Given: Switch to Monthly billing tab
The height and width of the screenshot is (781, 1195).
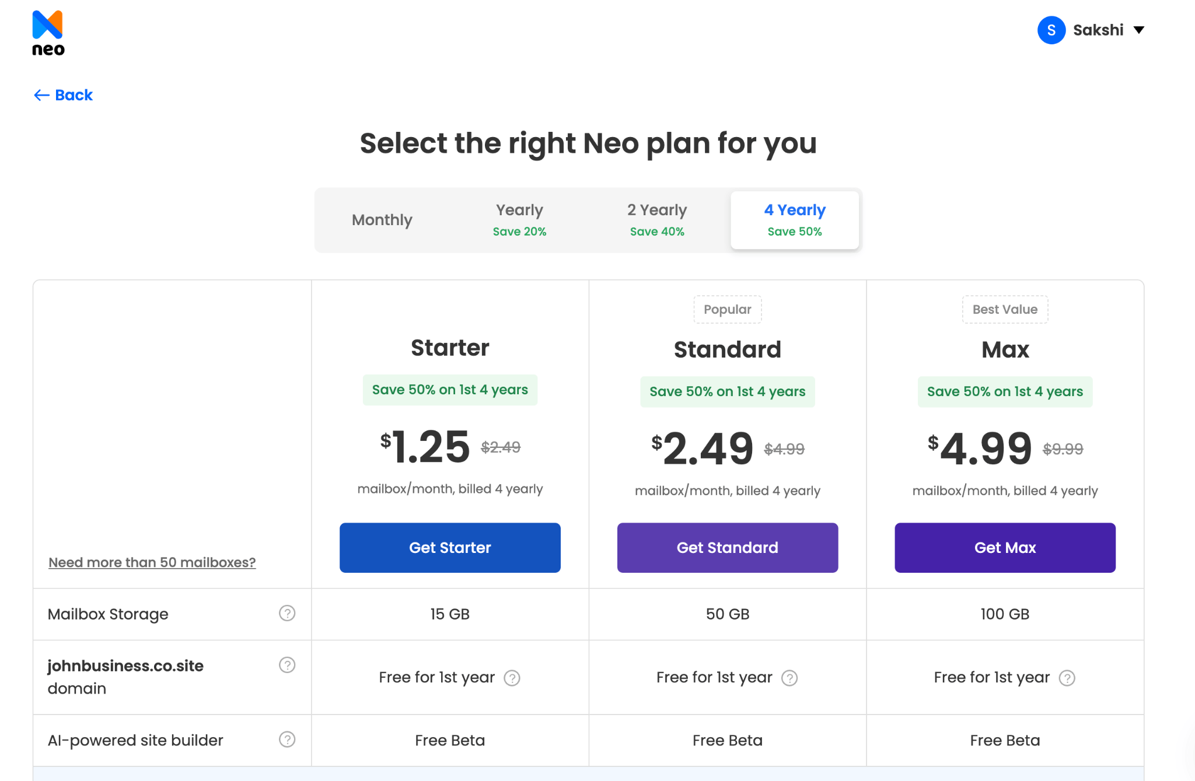Looking at the screenshot, I should pos(382,220).
